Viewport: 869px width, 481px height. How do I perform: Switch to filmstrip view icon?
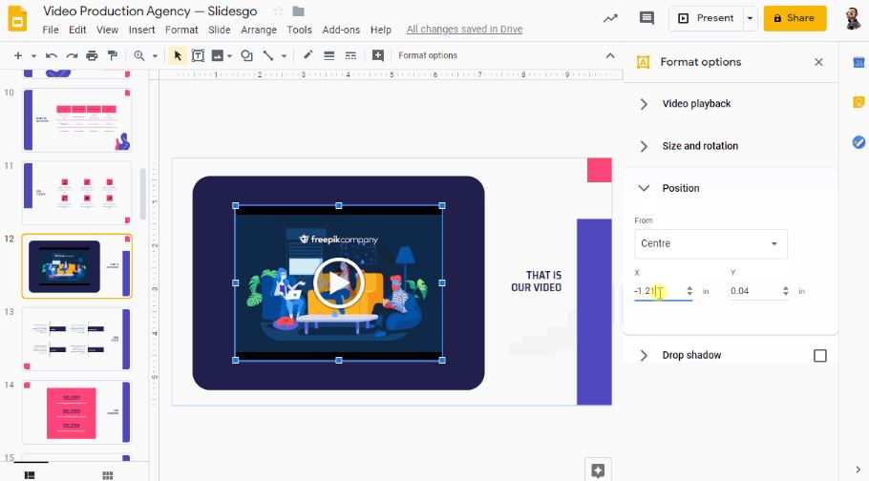point(30,475)
